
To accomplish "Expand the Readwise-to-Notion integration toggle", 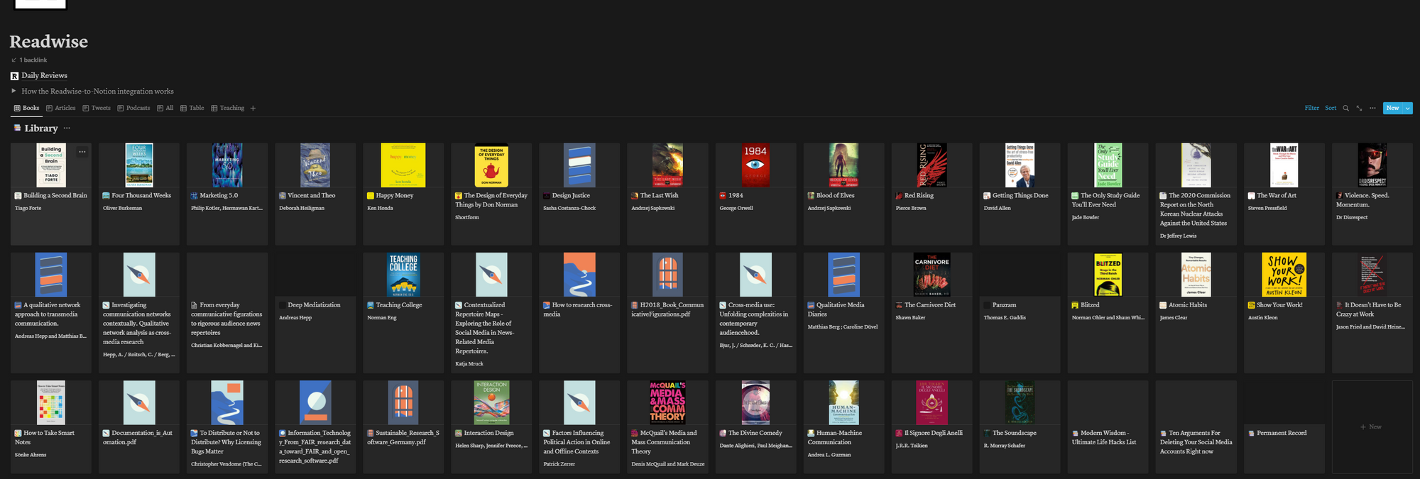I will (13, 91).
